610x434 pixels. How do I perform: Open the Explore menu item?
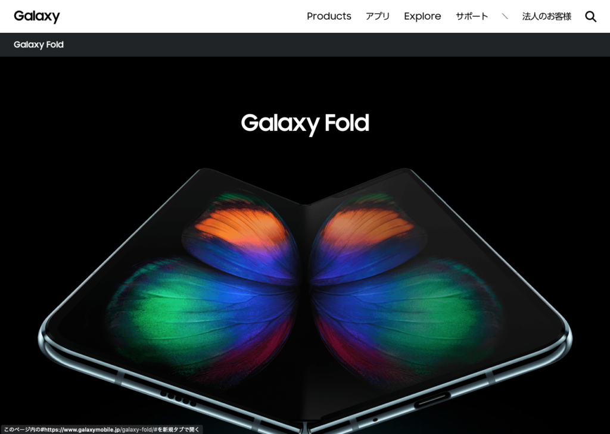422,16
